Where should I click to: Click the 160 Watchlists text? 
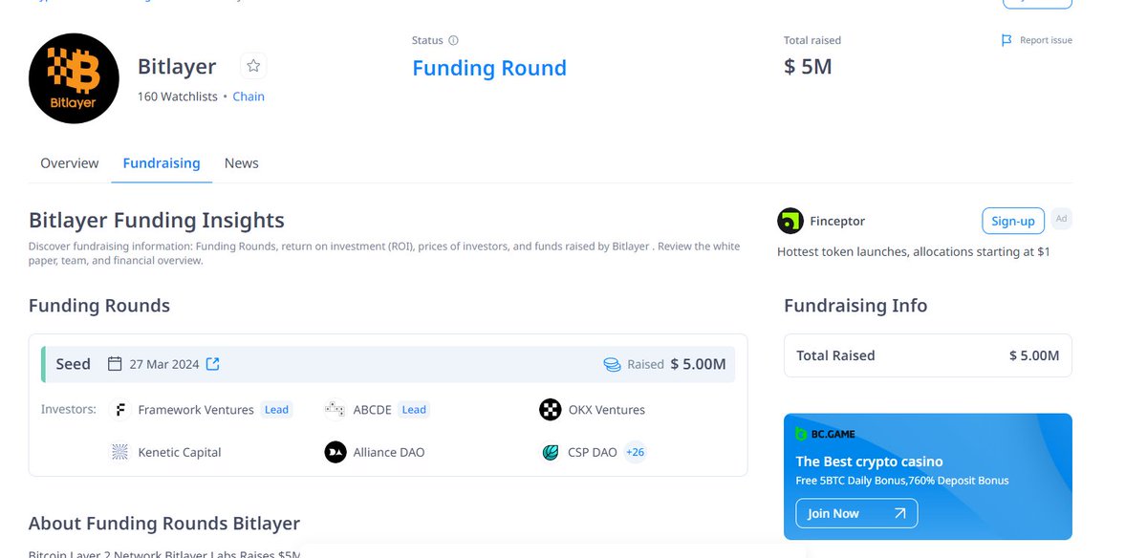[178, 97]
